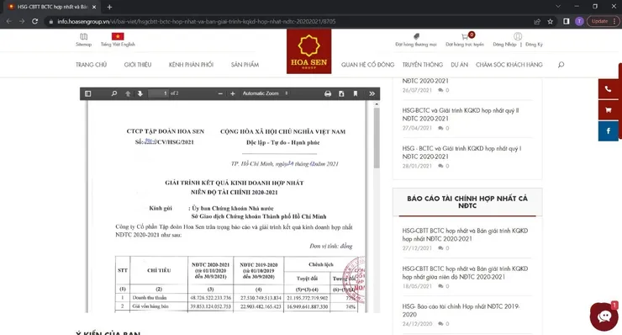Screen dimensions: 622x335
Task: Open the DỰ ÁN menu
Action: click(x=460, y=65)
